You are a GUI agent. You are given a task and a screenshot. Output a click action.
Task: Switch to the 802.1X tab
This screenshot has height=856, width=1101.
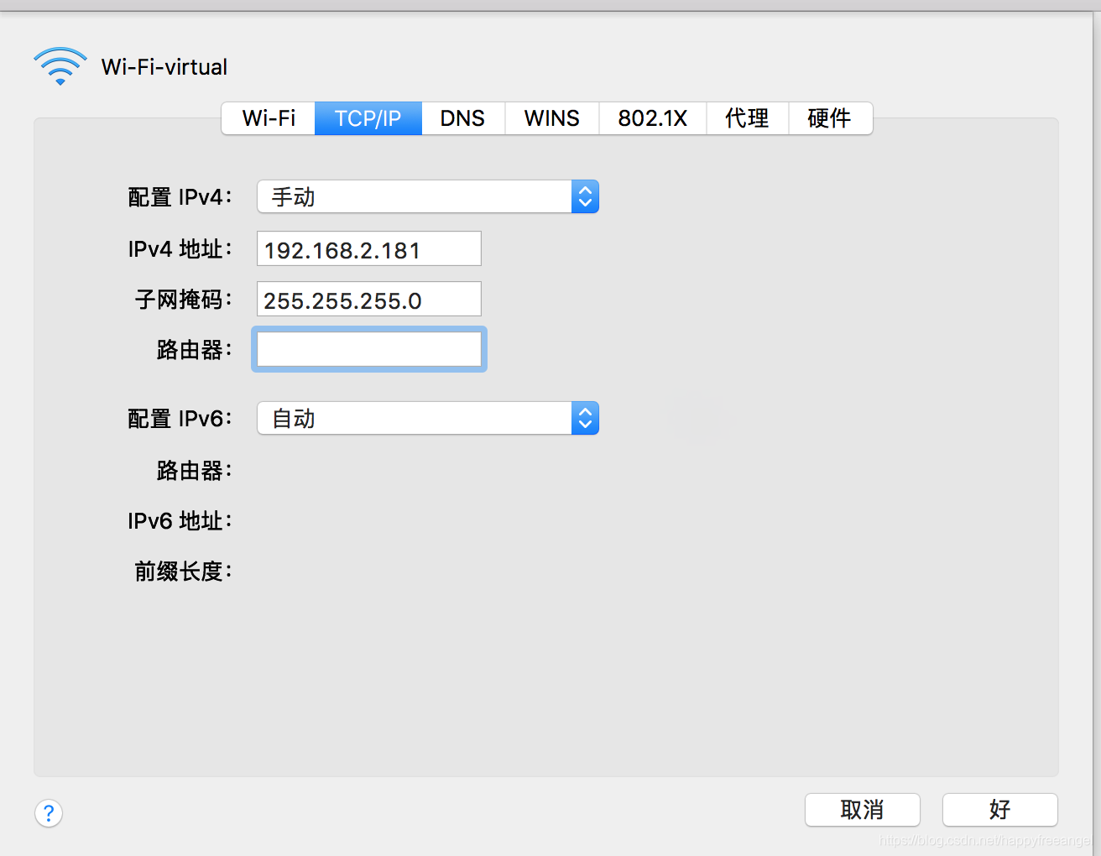tap(653, 118)
